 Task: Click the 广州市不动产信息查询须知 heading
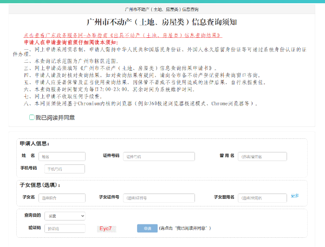tap(162, 22)
